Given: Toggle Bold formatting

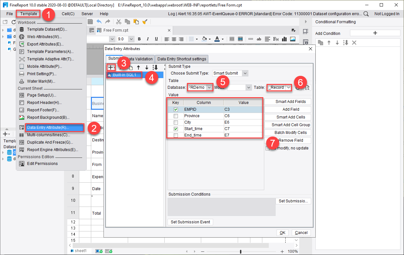Looking at the screenshot, I should coord(139,39).
